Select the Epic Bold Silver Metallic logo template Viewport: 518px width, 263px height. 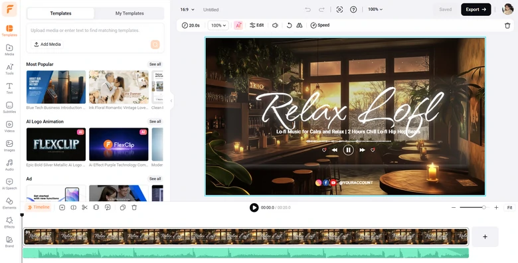click(x=56, y=144)
